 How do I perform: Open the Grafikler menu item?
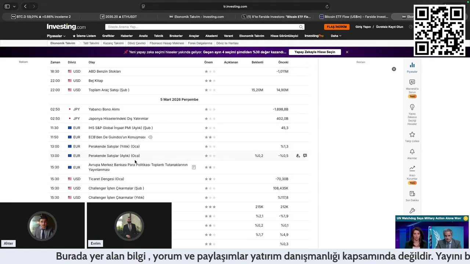pyautogui.click(x=108, y=36)
